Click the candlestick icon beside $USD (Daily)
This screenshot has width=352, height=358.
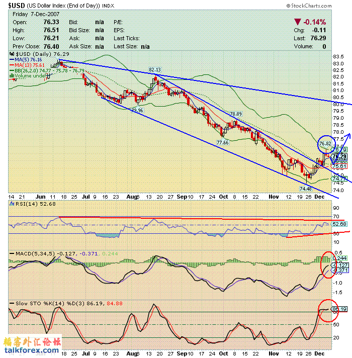12,54
